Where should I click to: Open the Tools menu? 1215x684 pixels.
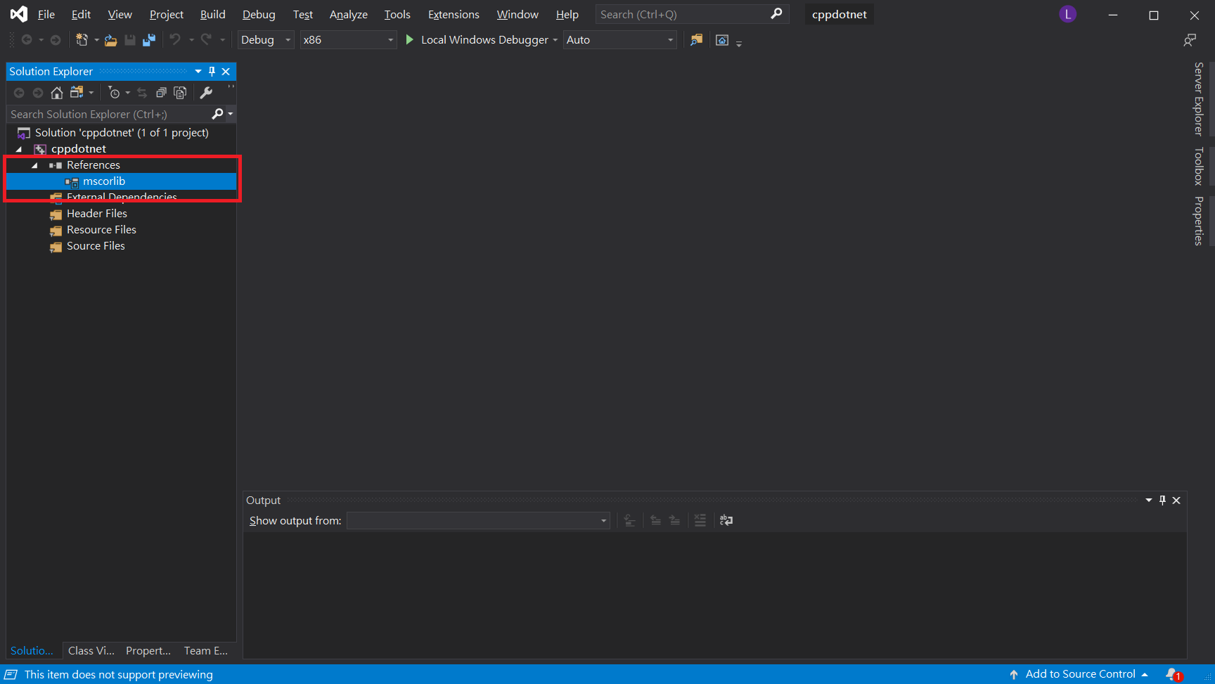tap(397, 14)
